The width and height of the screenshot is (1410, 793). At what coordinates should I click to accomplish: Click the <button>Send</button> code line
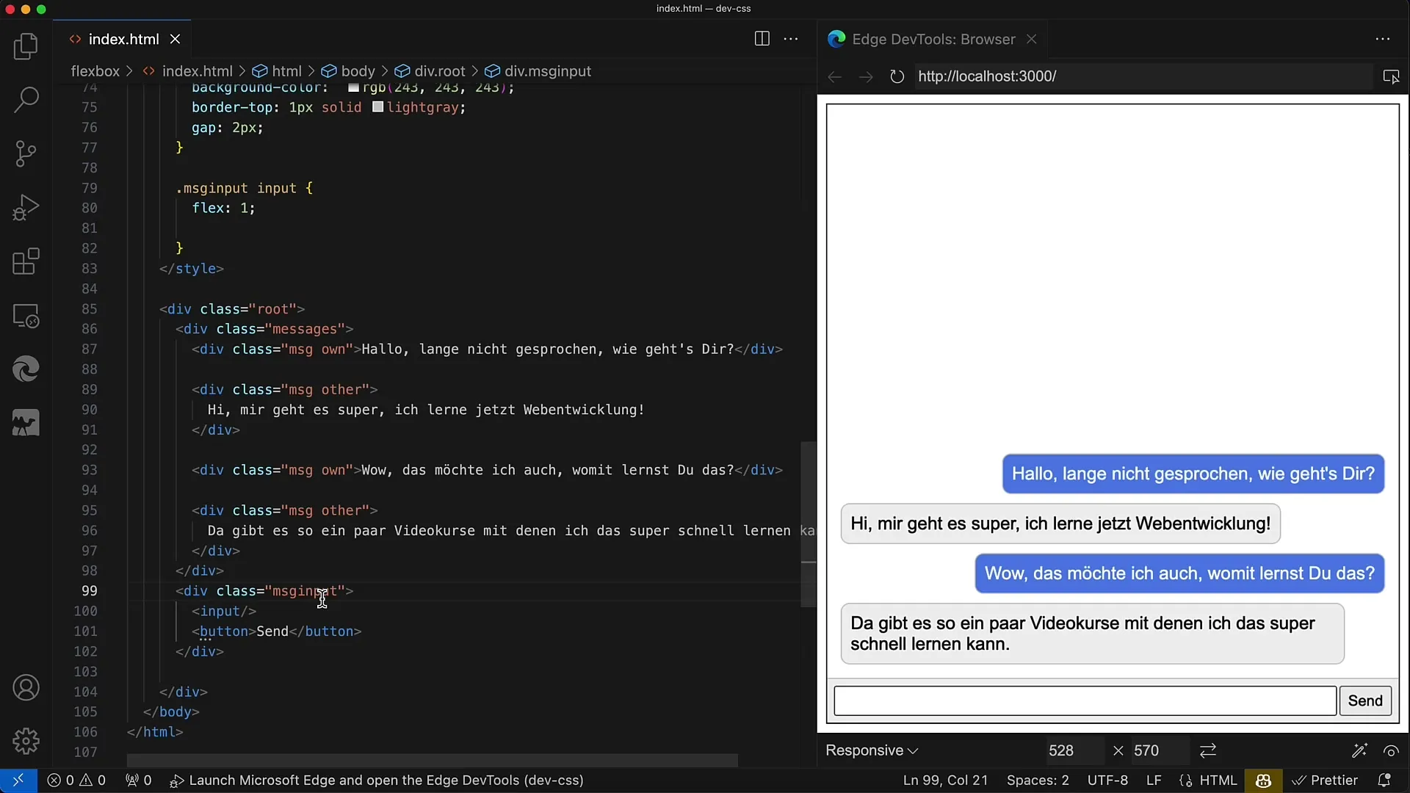pyautogui.click(x=277, y=631)
